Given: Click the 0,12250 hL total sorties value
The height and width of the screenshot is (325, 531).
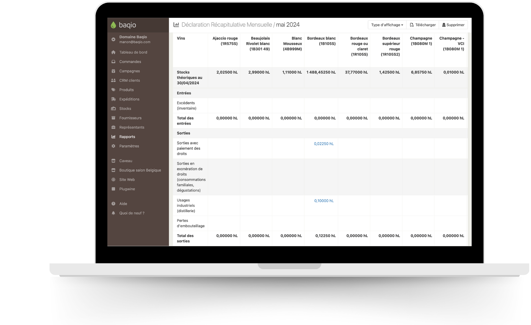Looking at the screenshot, I should click(x=325, y=236).
